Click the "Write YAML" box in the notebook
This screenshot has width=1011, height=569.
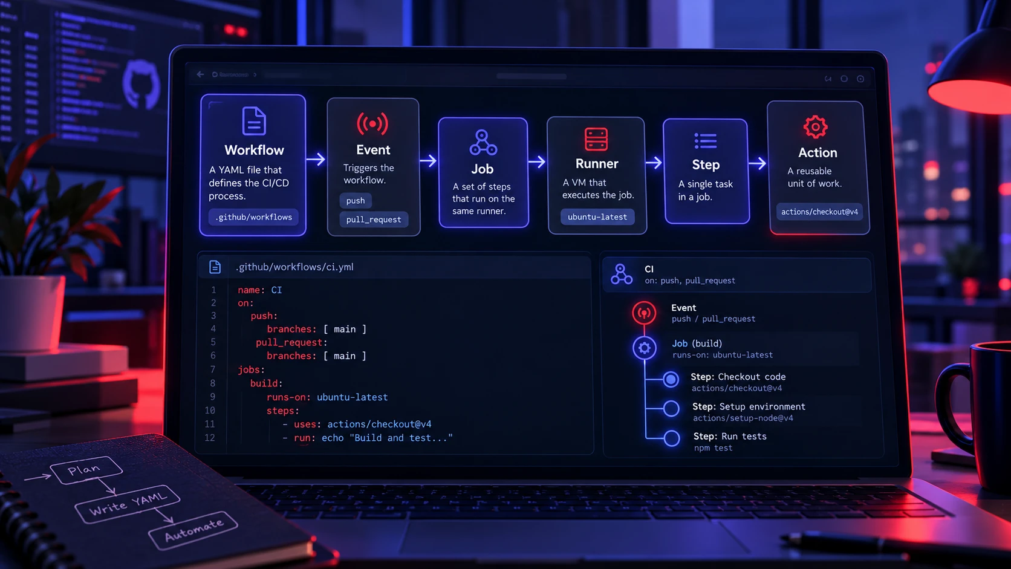click(128, 503)
